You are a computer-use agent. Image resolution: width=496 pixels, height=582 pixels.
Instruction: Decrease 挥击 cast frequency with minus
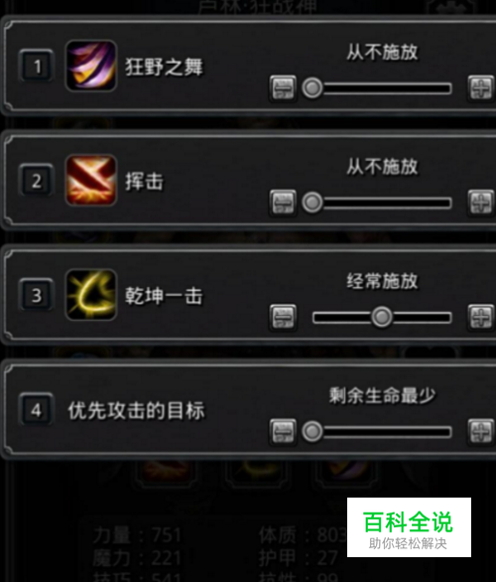(x=284, y=203)
